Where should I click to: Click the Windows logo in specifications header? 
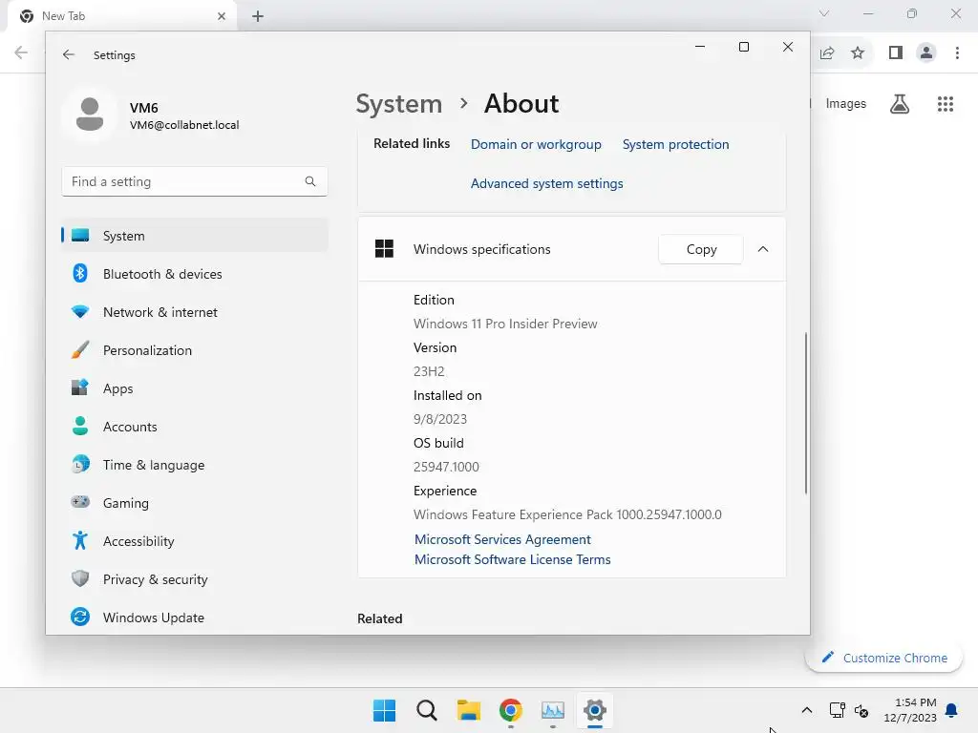384,249
